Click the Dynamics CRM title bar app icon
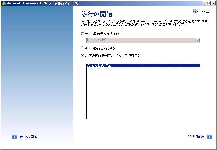 pyautogui.click(x=4, y=3)
